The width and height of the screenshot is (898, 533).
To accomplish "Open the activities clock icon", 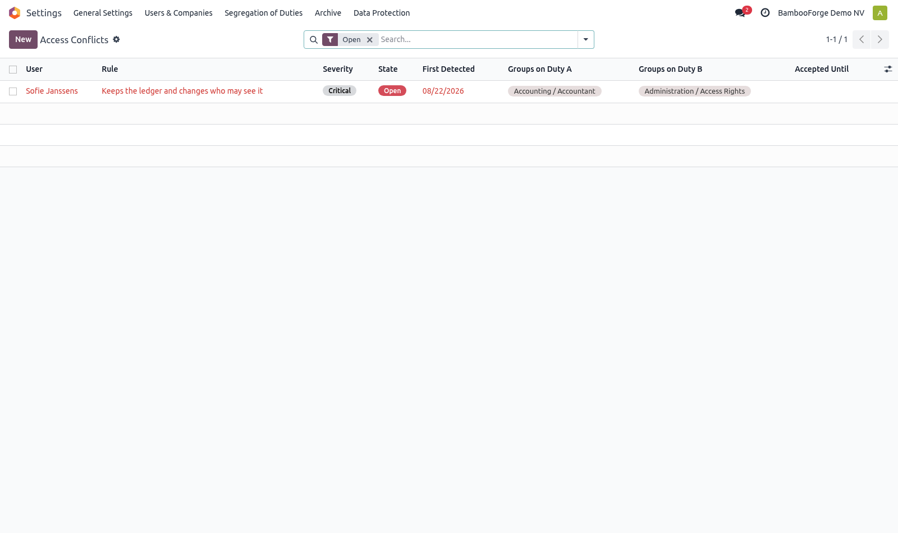I will (x=765, y=13).
